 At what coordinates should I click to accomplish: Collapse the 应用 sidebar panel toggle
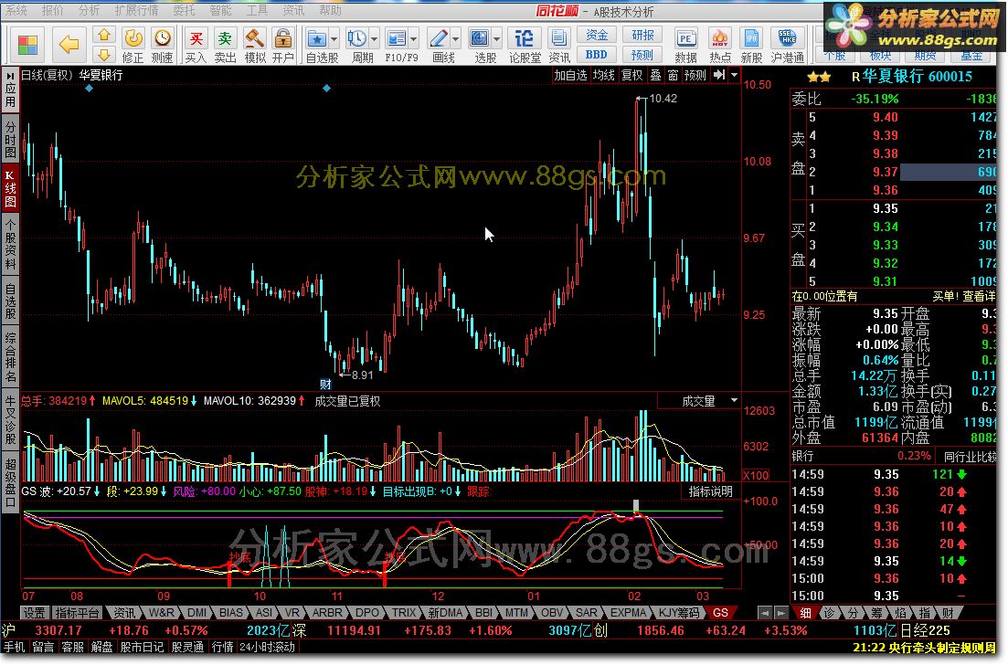point(10,90)
